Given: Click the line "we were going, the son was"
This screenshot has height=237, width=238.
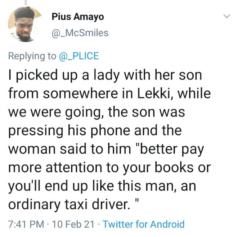Looking at the screenshot, I should 96,112.
